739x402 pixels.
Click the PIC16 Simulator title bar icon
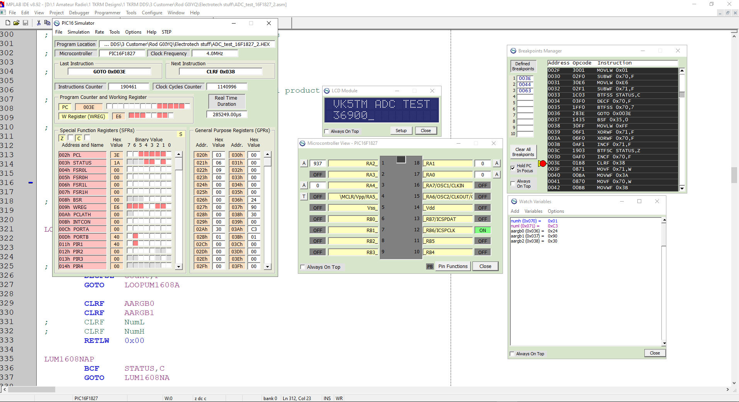[57, 23]
